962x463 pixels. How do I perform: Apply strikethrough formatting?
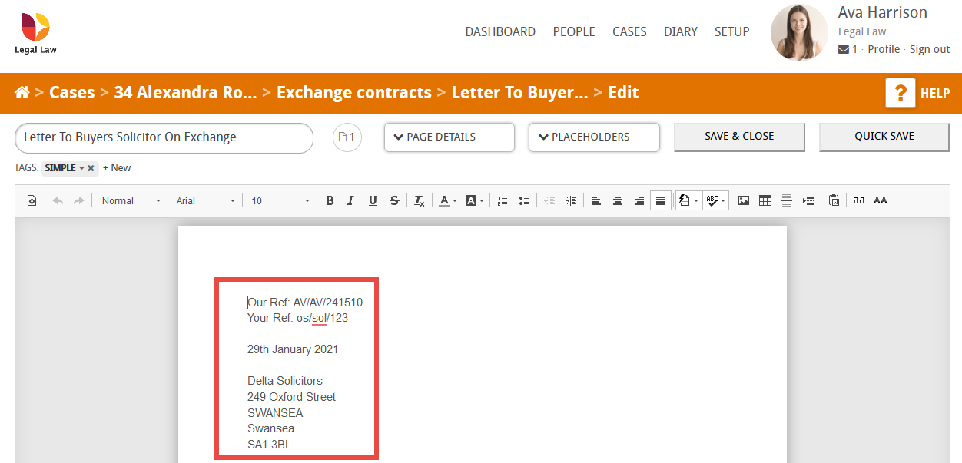click(x=394, y=200)
